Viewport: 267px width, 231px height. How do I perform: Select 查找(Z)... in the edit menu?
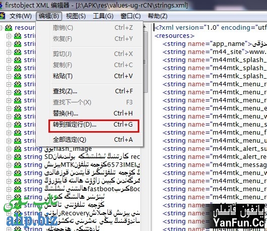(x=93, y=91)
